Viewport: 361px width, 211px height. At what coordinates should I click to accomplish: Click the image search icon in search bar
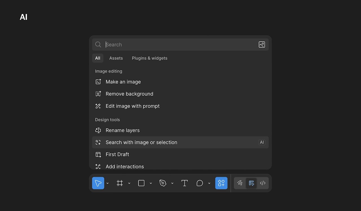point(262,44)
